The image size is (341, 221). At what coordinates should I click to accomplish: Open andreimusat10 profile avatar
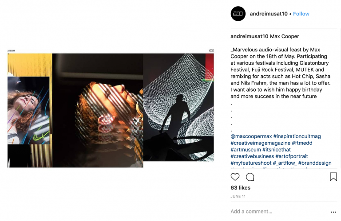238,14
